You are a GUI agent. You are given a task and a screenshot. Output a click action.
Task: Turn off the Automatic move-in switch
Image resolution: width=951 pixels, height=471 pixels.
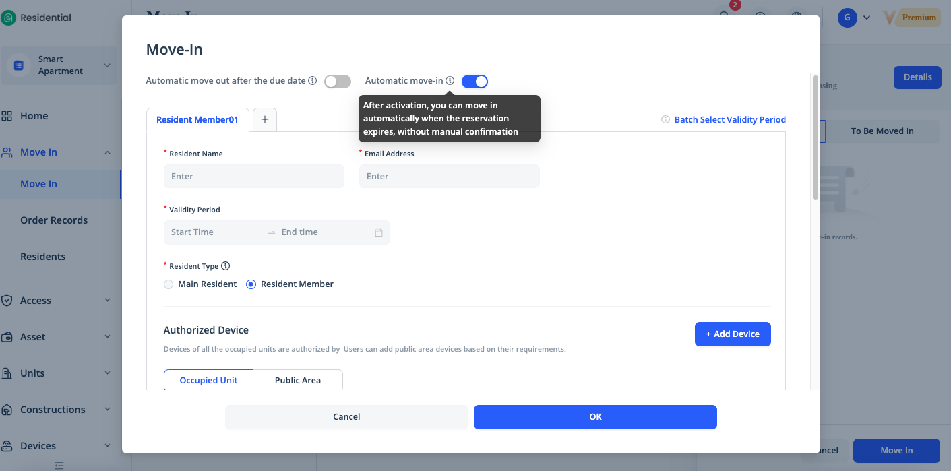tap(474, 82)
